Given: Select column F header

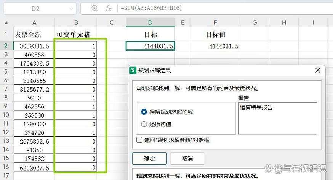Looking at the screenshot, I should [215, 22].
